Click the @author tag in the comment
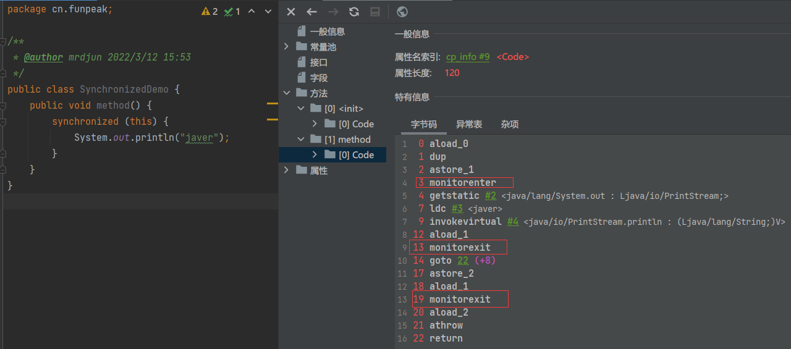Image resolution: width=791 pixels, height=349 pixels. (x=43, y=57)
